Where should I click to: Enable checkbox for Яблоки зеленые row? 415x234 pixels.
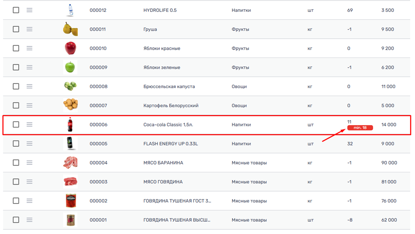(16, 67)
